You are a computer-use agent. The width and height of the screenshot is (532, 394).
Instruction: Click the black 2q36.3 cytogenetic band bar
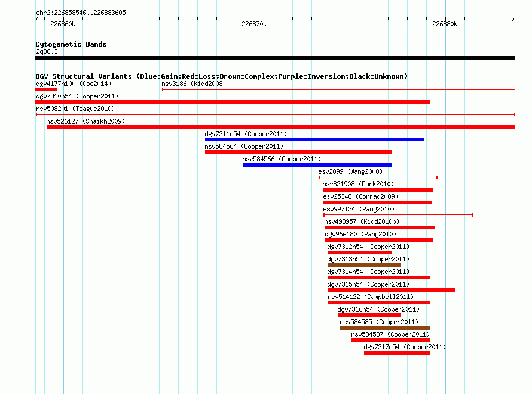pyautogui.click(x=275, y=58)
